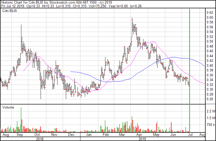
Task: Click the magenta moving average peak near 0.50
Action: (x=153, y=42)
